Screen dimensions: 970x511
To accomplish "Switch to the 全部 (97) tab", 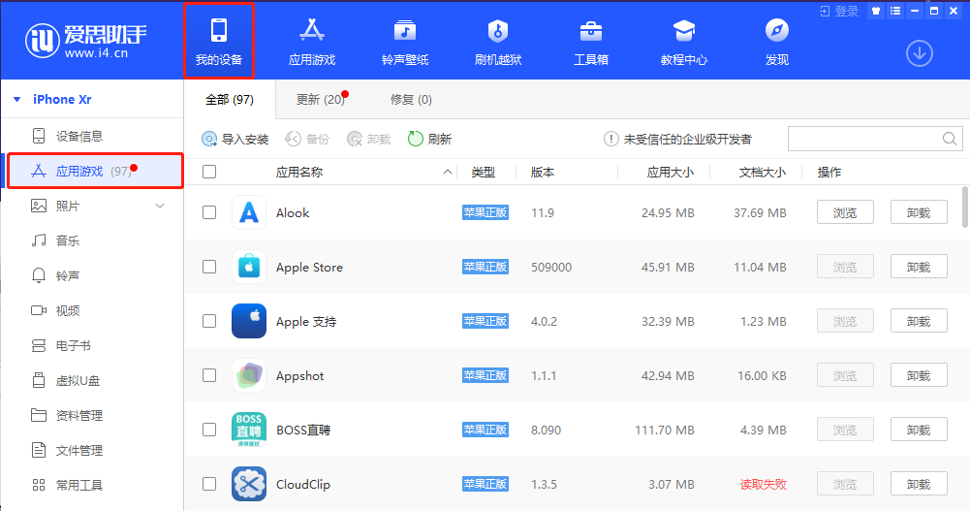I will coord(230,100).
